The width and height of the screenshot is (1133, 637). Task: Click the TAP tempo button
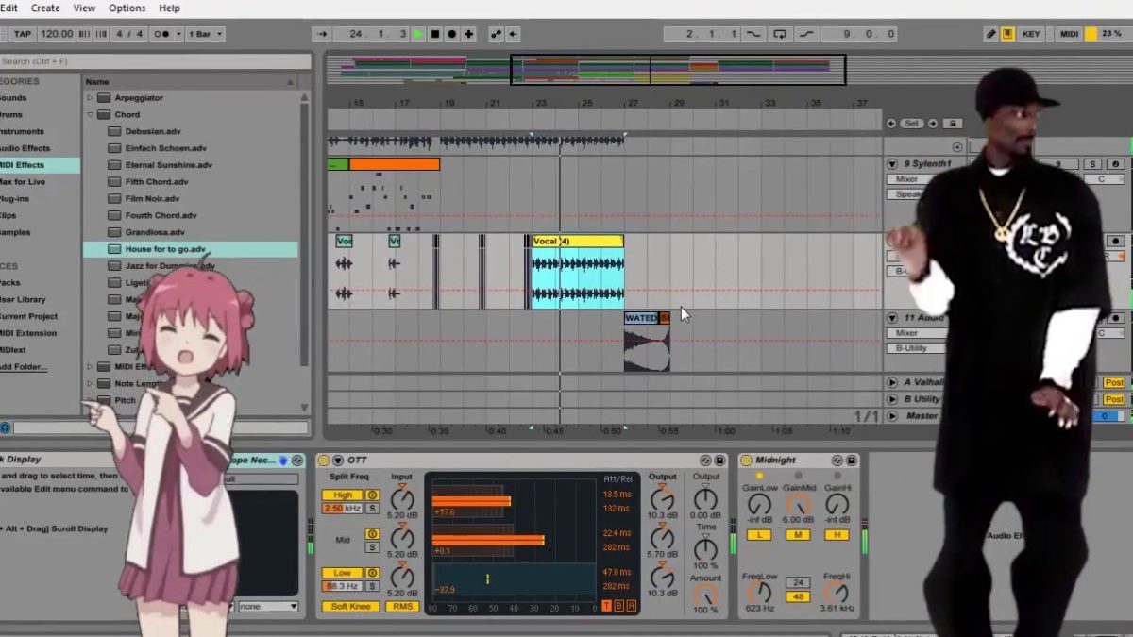click(23, 34)
